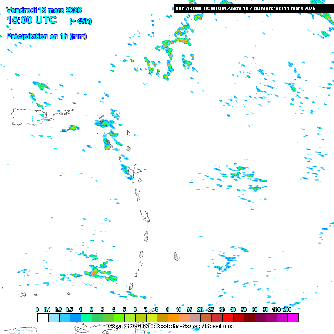334x334 pixels.
Task: Select the light cyan 0.1-0.2 mm swatch
Action: point(53,318)
